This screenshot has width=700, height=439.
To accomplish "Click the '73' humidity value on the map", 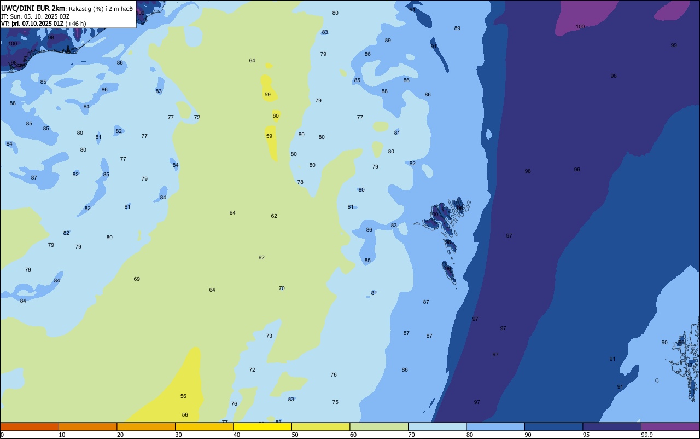I will point(269,336).
